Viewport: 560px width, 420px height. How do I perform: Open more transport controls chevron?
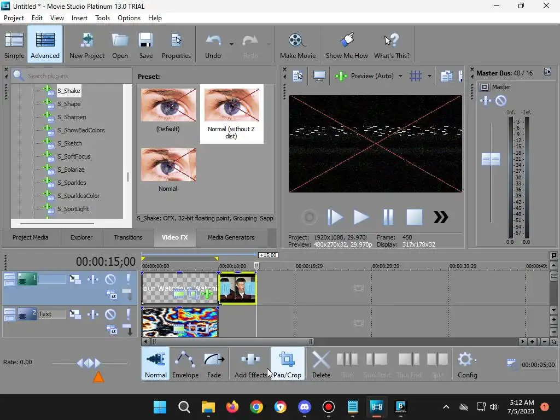pyautogui.click(x=441, y=217)
